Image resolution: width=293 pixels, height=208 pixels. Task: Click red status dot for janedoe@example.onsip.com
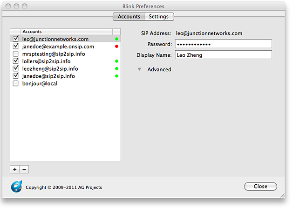[x=116, y=47]
